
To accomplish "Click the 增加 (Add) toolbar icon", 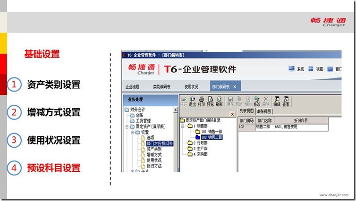I will click(248, 101).
